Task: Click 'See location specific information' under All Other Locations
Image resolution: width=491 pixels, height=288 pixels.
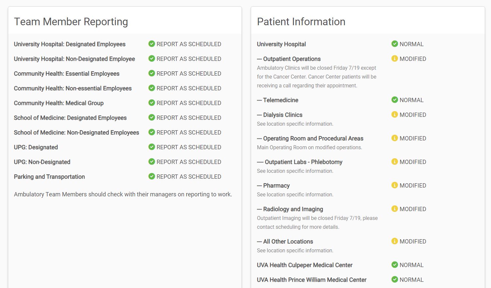Action: pyautogui.click(x=295, y=250)
